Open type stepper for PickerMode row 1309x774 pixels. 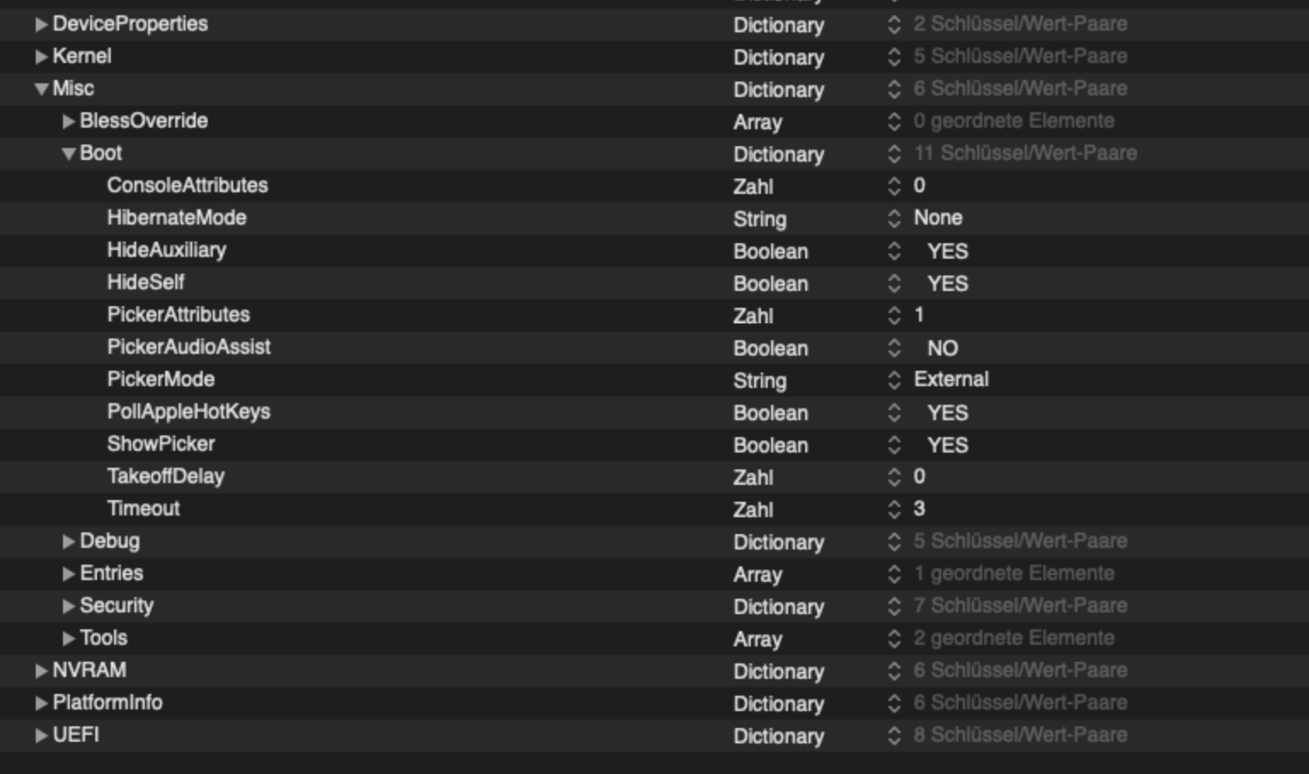pyautogui.click(x=894, y=380)
